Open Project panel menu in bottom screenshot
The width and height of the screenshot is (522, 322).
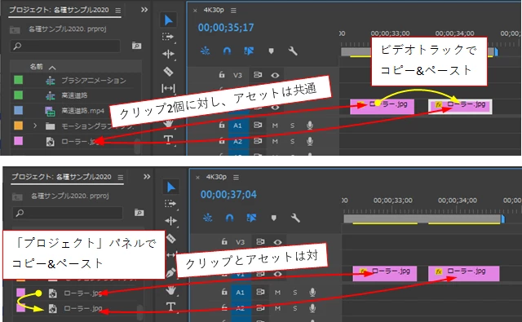[x=121, y=177]
